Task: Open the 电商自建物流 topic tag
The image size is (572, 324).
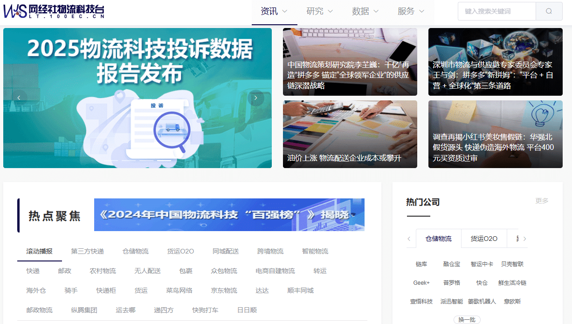Action: (276, 271)
